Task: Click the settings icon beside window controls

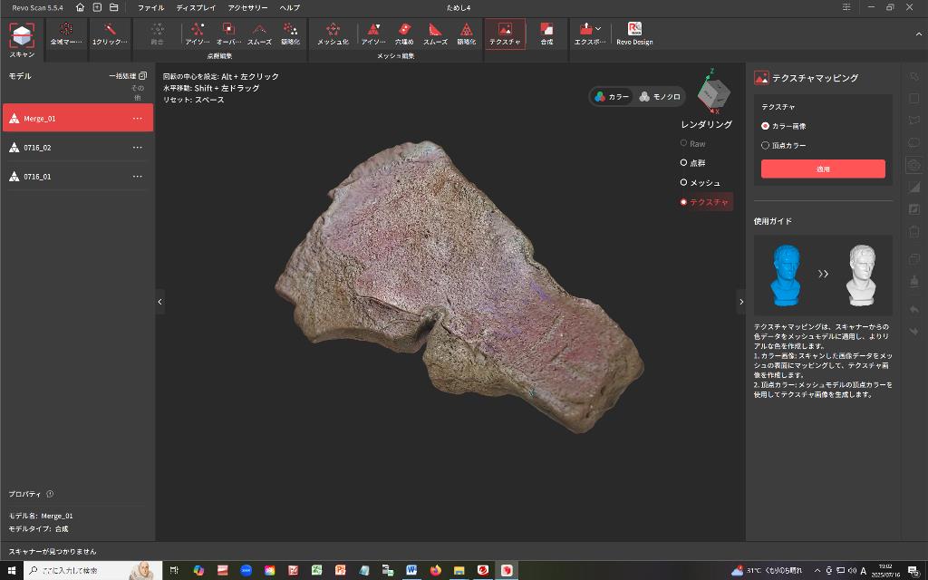Action: point(846,7)
